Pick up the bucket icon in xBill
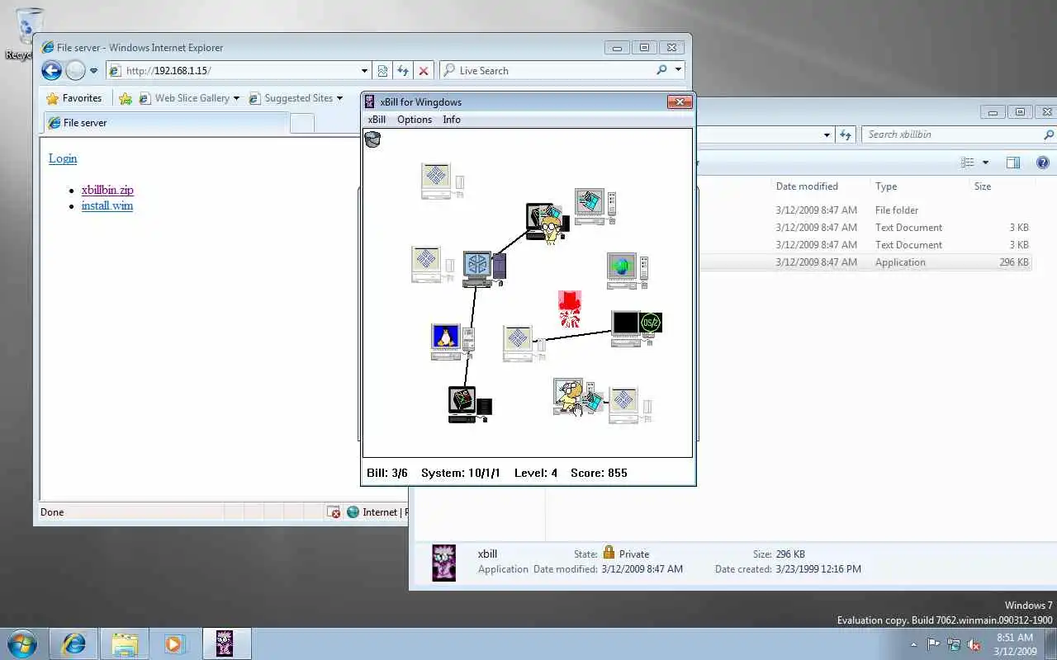This screenshot has height=660, width=1057. coord(372,139)
